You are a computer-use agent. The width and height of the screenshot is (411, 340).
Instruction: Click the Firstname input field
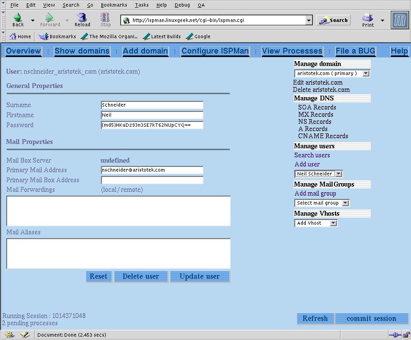[x=152, y=115]
